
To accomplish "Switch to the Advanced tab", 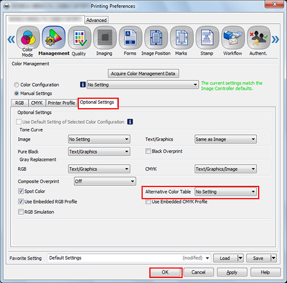I will click(x=97, y=20).
